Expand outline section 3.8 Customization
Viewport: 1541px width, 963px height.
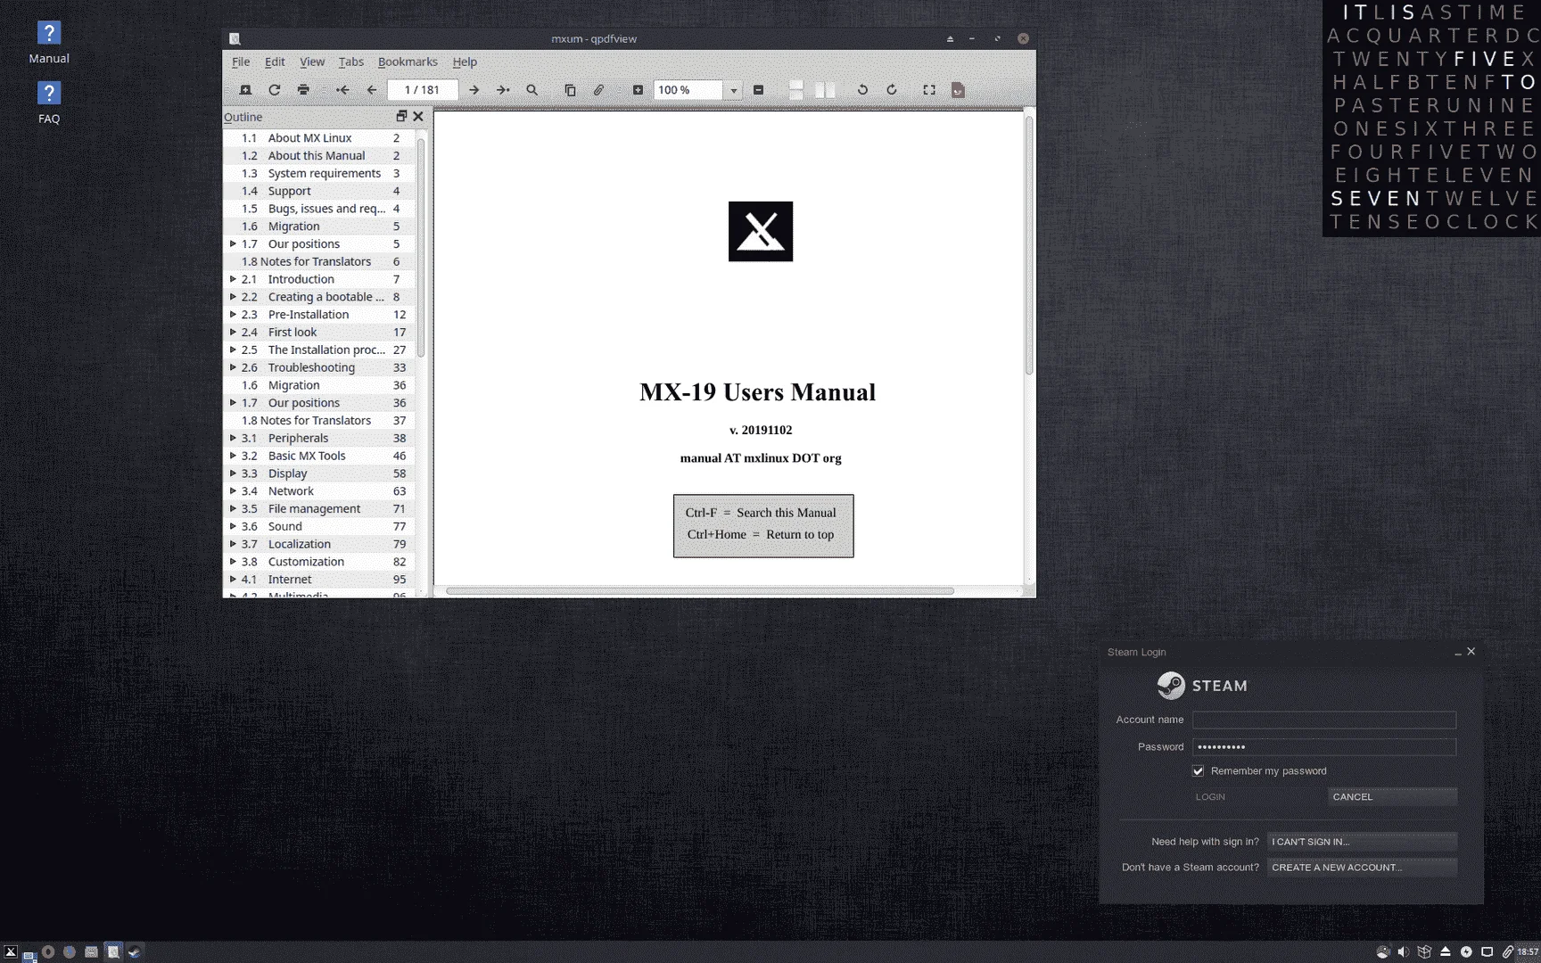(x=233, y=562)
